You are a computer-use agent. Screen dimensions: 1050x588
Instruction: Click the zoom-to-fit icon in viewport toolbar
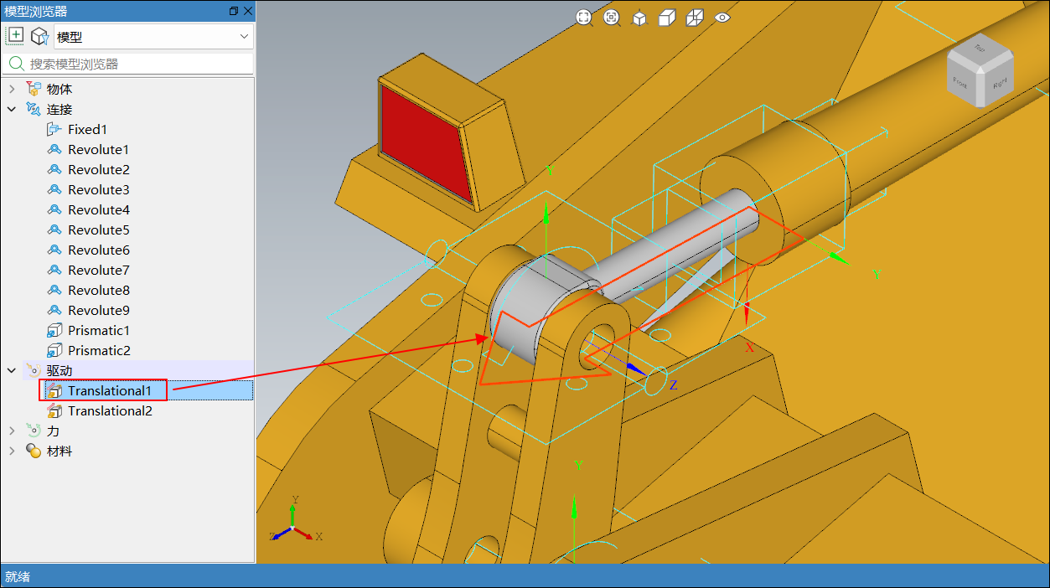[584, 18]
